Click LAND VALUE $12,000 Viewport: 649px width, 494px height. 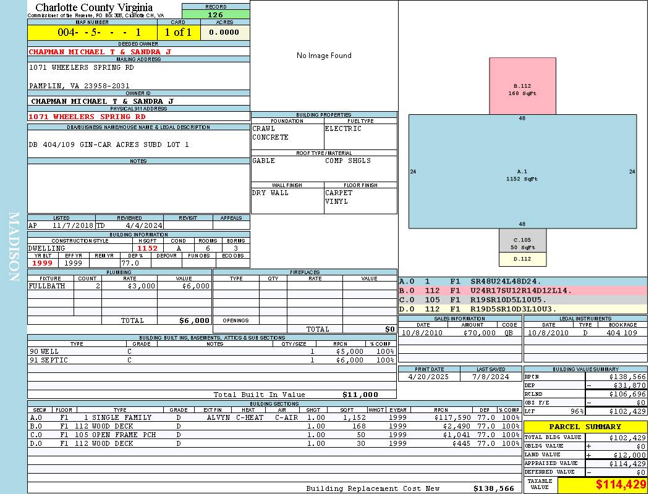[x=630, y=454]
